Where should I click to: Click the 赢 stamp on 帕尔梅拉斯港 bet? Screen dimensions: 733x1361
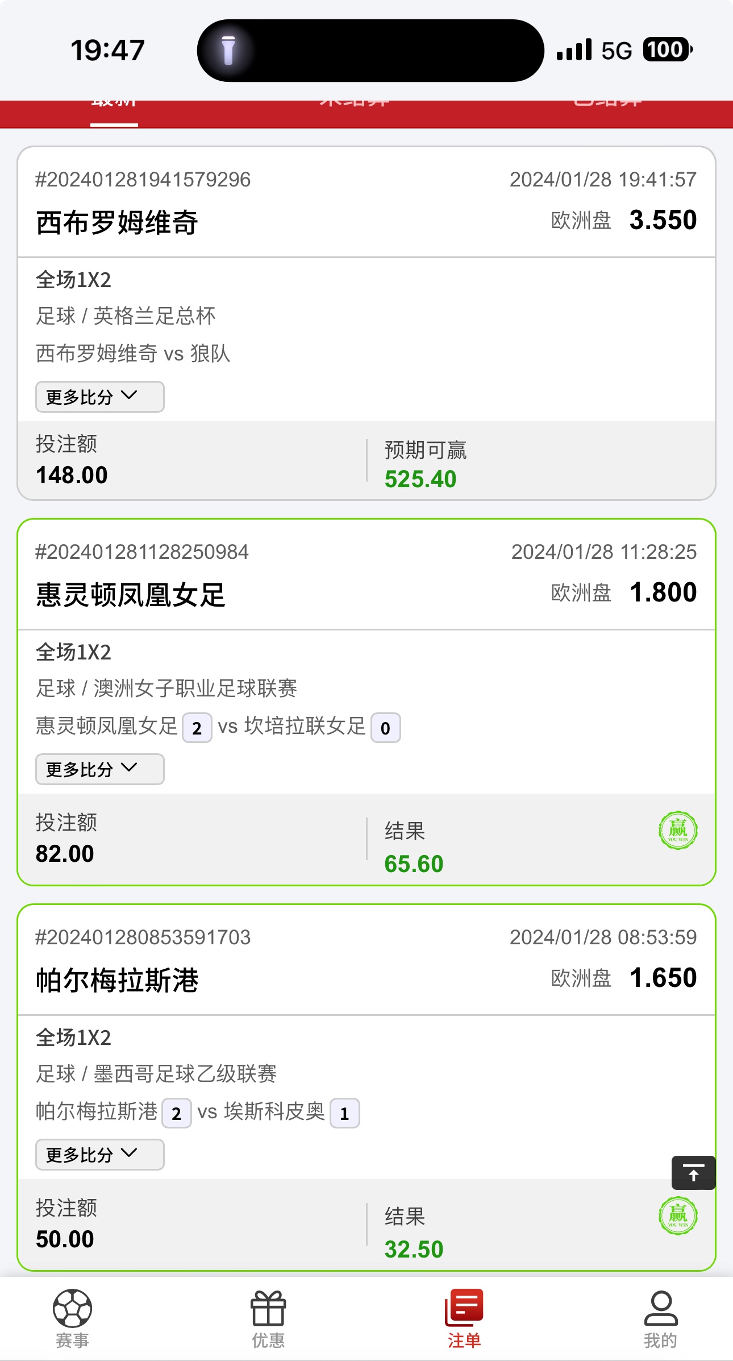(x=678, y=1215)
